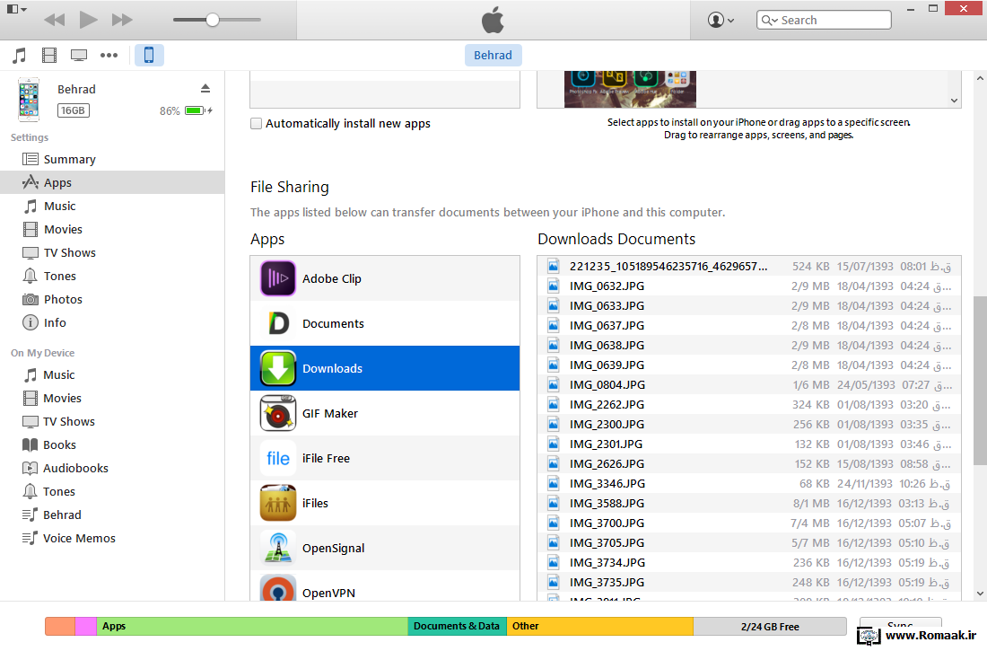Select Adobe Clip in File Sharing apps
Viewport: 987px width, 651px height.
pos(385,278)
